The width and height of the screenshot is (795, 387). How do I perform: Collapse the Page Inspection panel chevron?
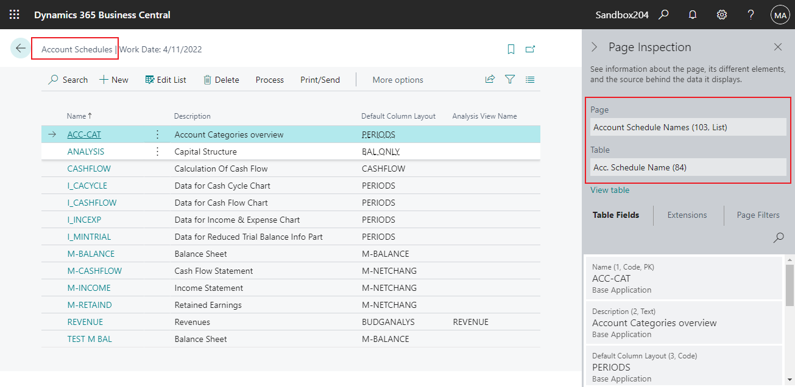[595, 47]
